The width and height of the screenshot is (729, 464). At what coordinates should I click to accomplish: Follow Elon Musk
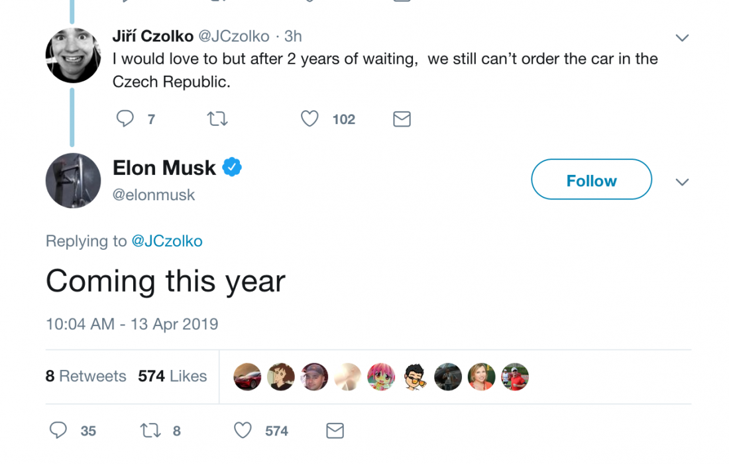(591, 180)
